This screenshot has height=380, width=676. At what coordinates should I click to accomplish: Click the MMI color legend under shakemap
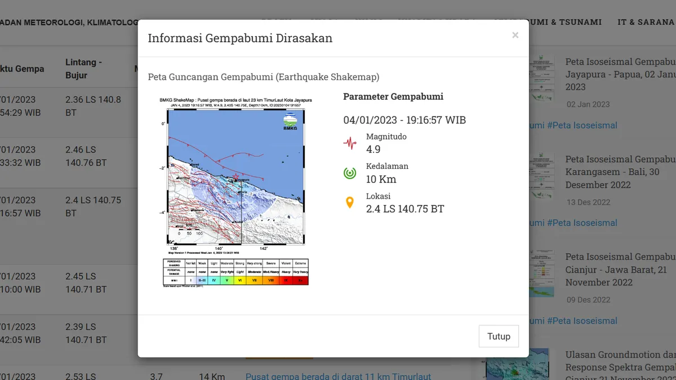pos(235,272)
